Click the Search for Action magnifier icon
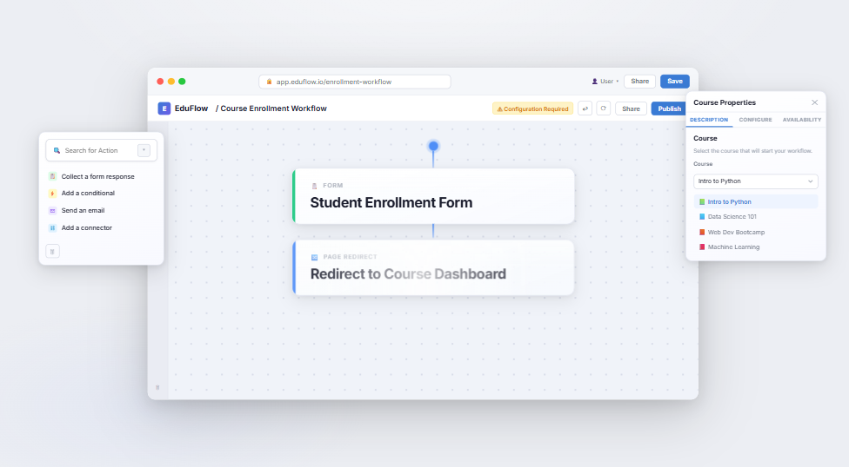The width and height of the screenshot is (849, 467). [57, 150]
